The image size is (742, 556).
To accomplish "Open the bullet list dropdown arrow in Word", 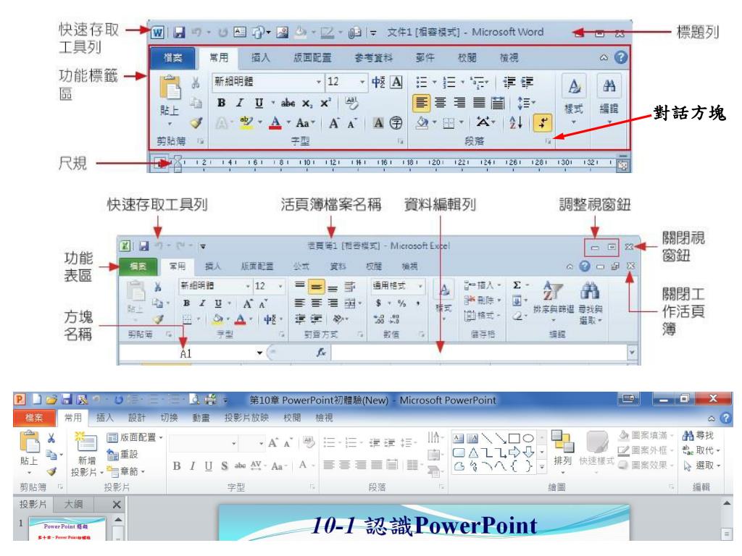I will [x=435, y=83].
